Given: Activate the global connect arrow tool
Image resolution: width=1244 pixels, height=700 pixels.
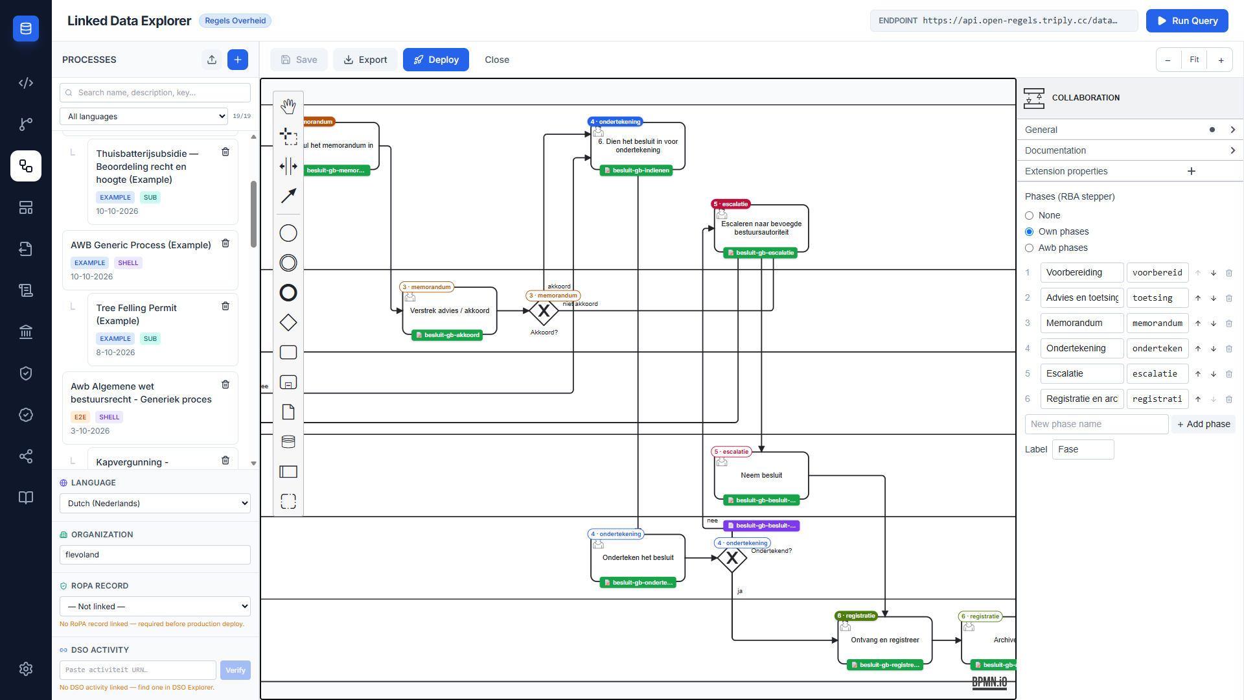Looking at the screenshot, I should 288,195.
